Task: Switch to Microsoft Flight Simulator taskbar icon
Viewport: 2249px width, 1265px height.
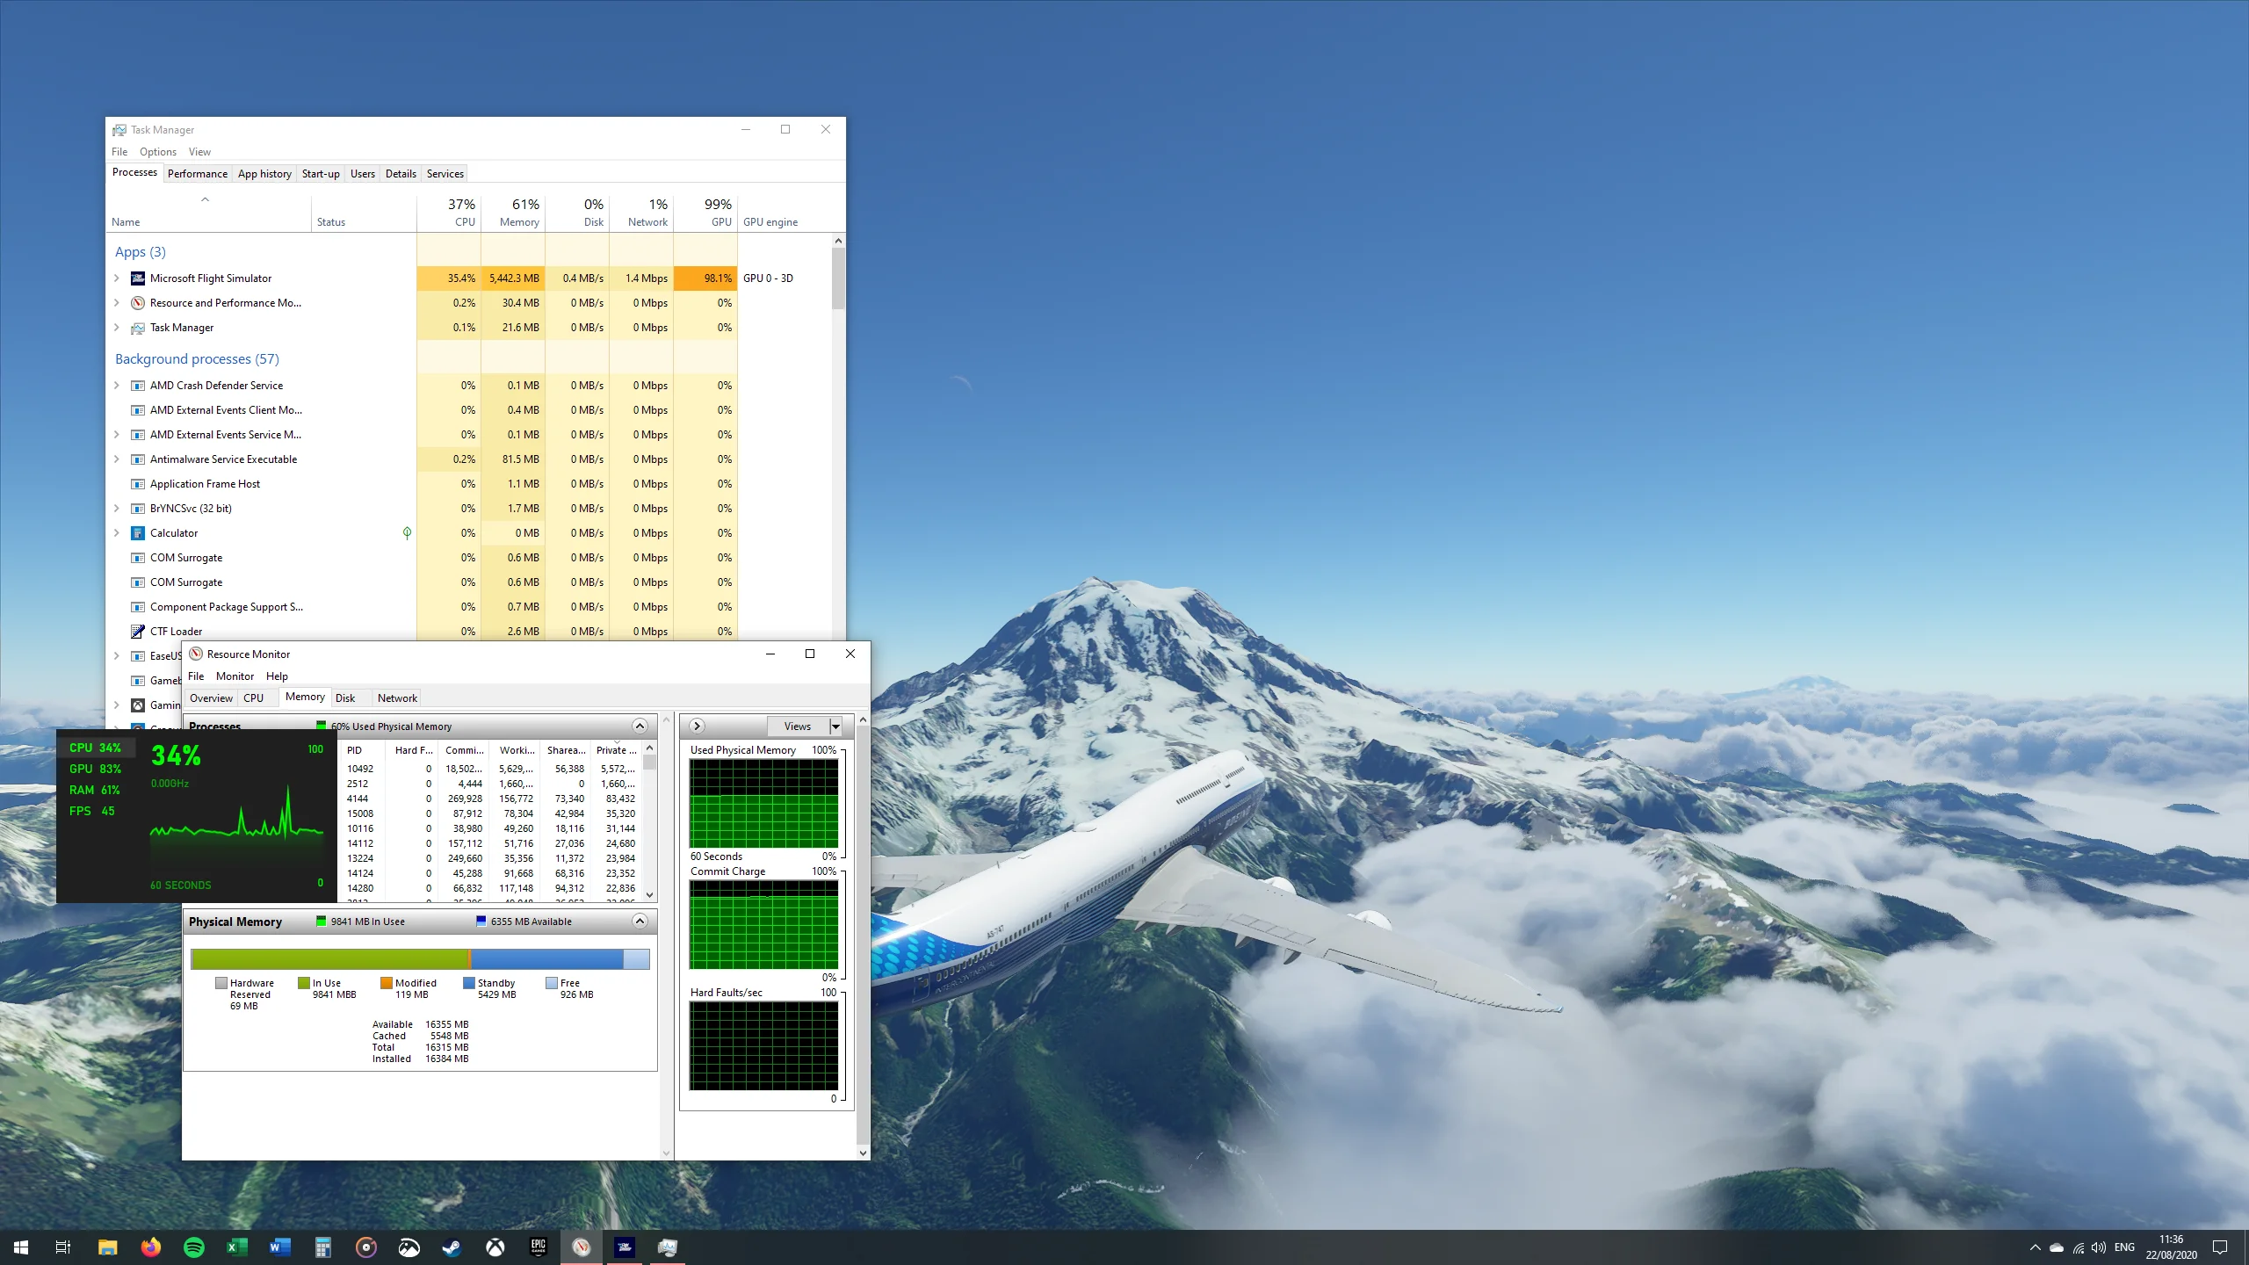Action: click(625, 1247)
